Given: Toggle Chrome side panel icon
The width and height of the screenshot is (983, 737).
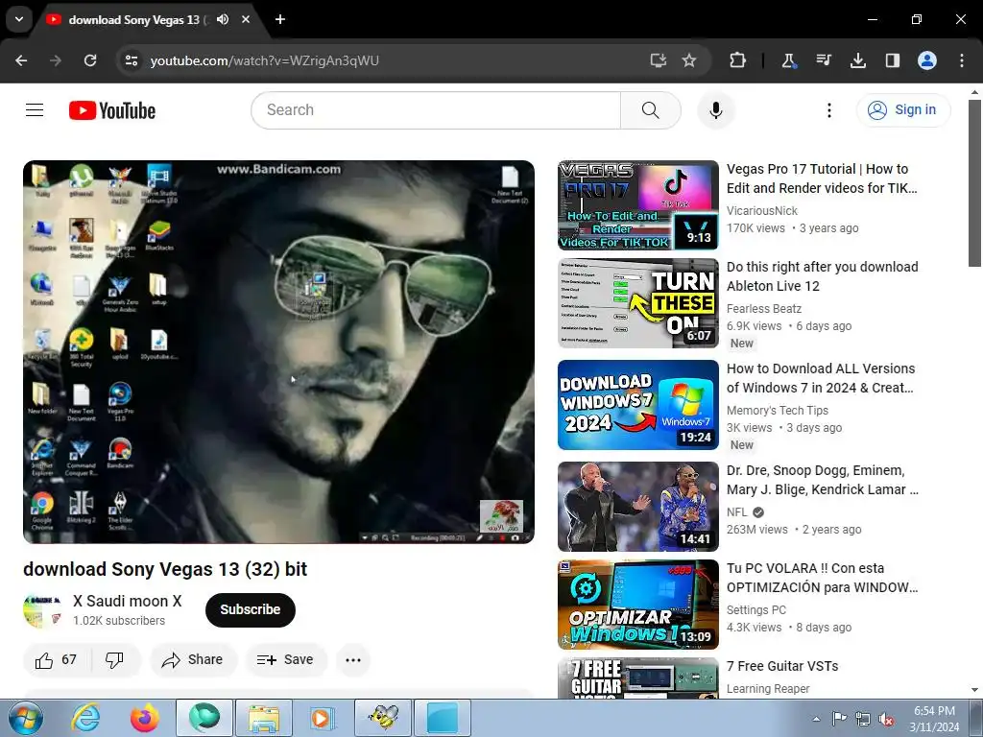Looking at the screenshot, I should tap(892, 60).
